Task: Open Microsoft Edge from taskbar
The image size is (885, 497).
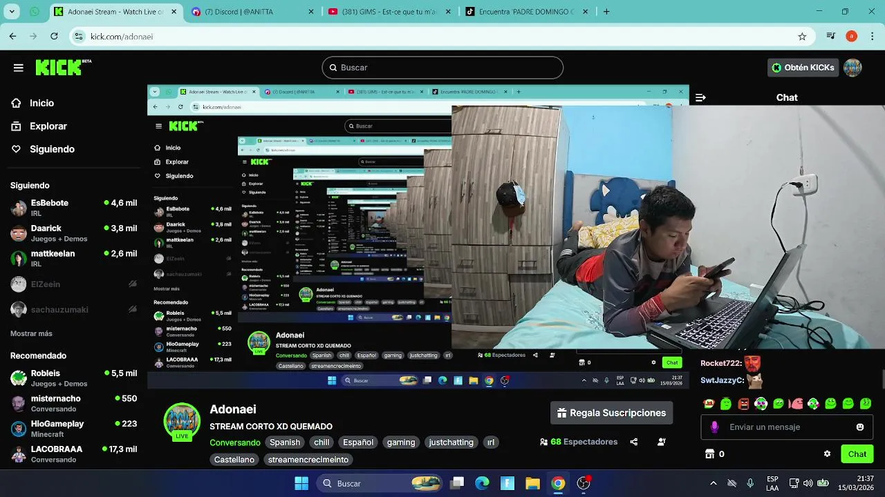Action: (482, 483)
